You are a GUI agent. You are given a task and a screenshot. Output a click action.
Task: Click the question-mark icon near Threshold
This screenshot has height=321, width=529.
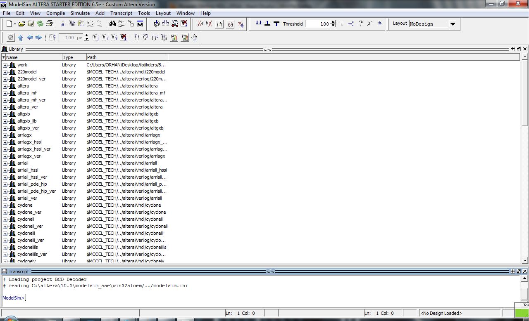(360, 24)
